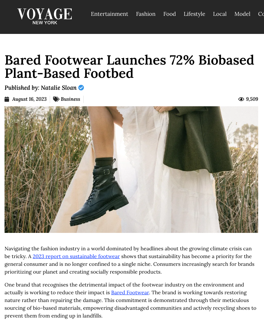The height and width of the screenshot is (323, 264).
Task: Click the article headline text
Action: 130,67
